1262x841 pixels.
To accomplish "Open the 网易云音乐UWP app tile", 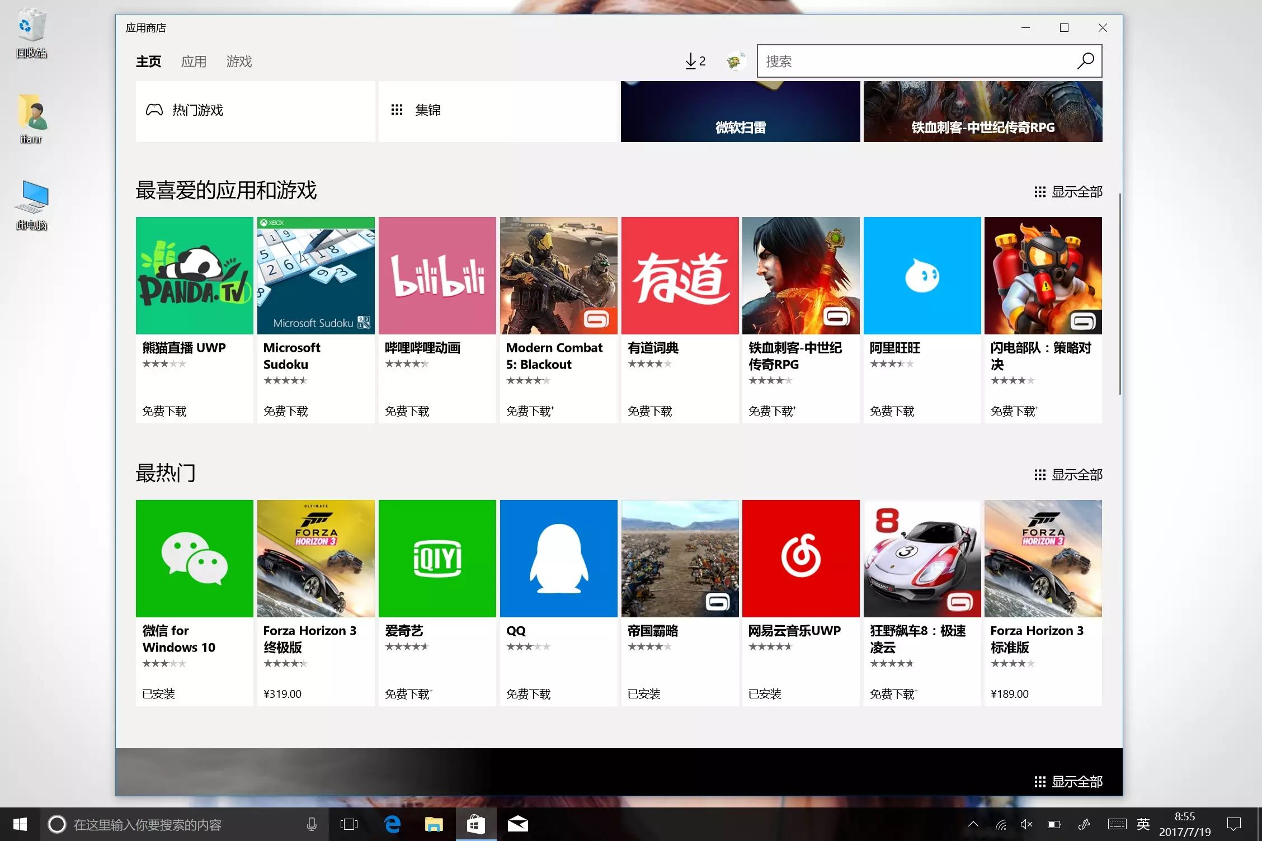I will [x=801, y=603].
